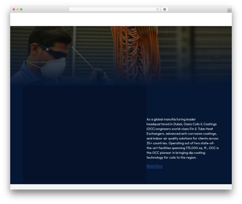Reload the page using the refresh icon
The height and width of the screenshot is (204, 242).
pyautogui.click(x=157, y=10)
